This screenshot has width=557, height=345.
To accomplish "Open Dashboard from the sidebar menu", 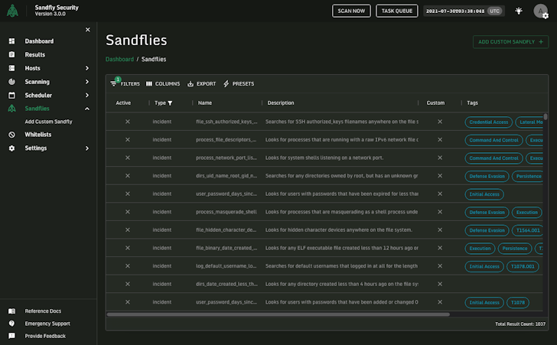I will (39, 41).
